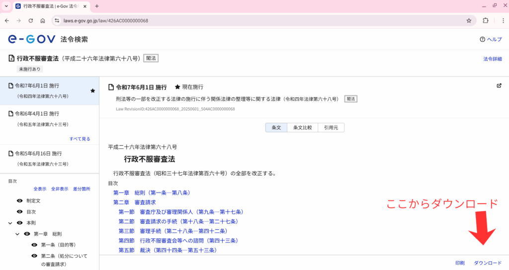
Task: Toggle visibility eye for 目次 in sidebar
Action: pyautogui.click(x=20, y=211)
